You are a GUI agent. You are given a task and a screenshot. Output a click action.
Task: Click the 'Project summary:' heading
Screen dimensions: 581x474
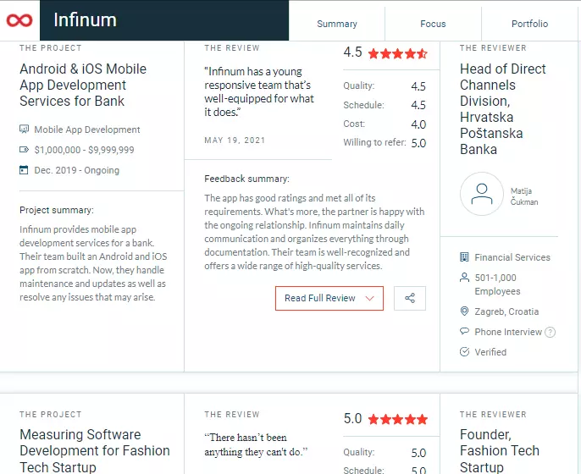click(57, 210)
